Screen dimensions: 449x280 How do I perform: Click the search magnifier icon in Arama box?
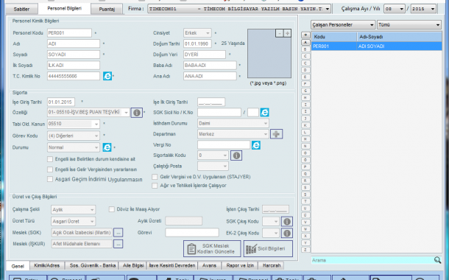(x=437, y=260)
